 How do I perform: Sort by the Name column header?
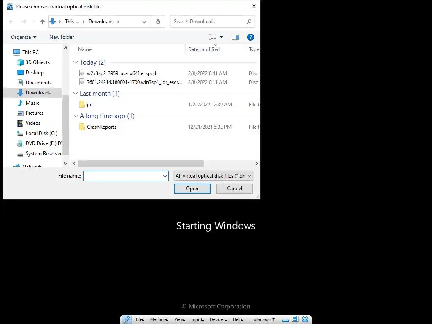[x=84, y=49]
